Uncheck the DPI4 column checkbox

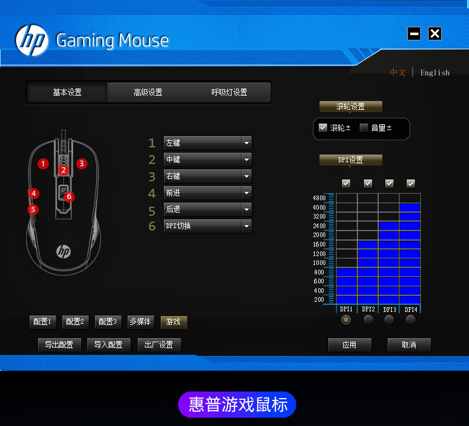coord(411,183)
